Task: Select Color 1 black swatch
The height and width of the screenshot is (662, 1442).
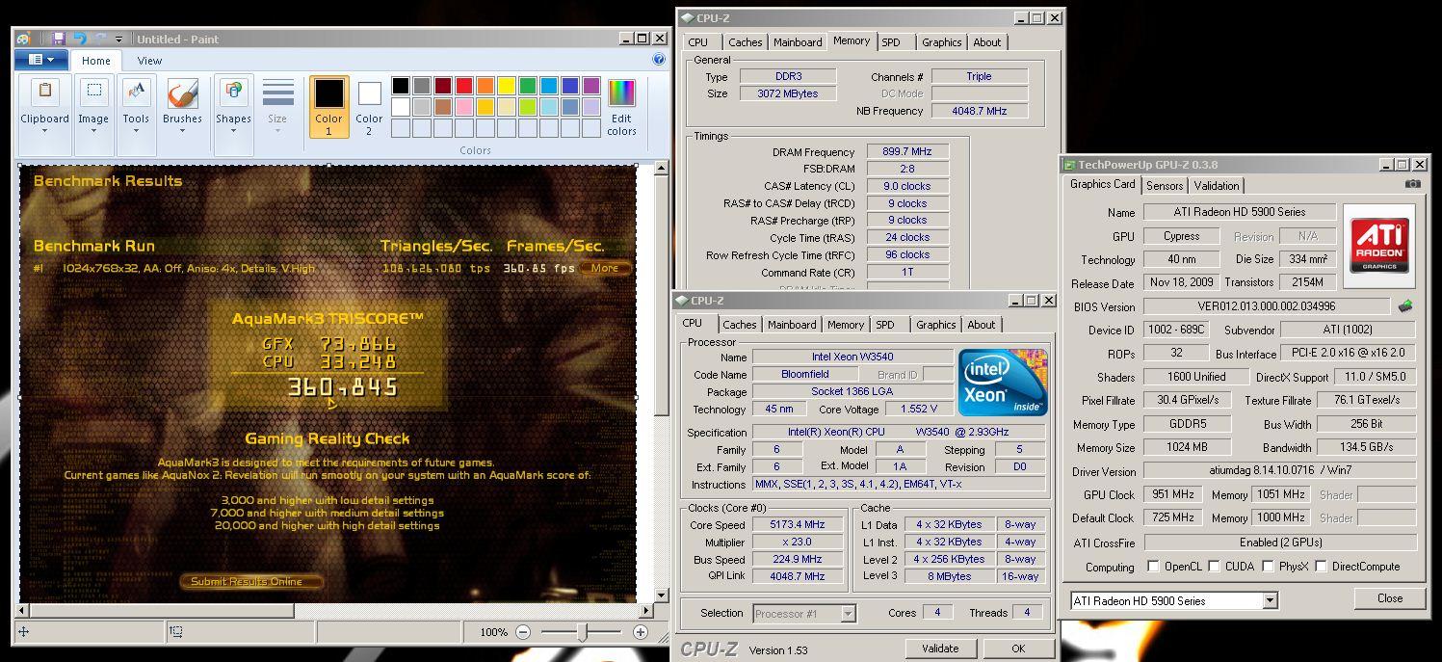Action: (x=328, y=93)
